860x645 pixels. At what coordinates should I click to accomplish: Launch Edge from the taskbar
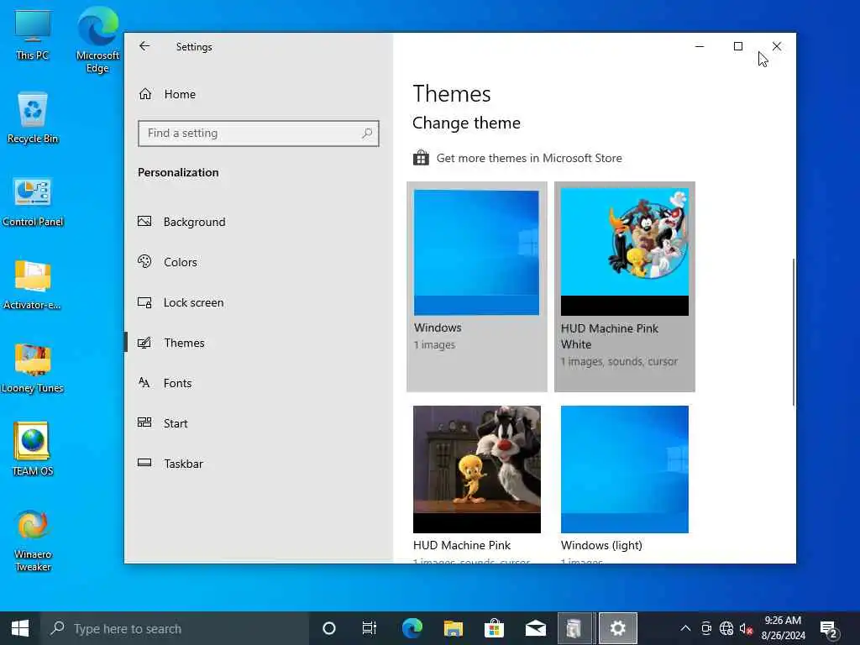click(412, 628)
